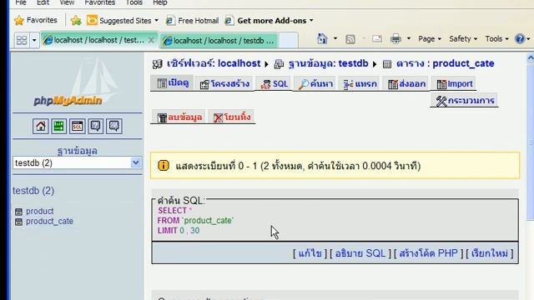Image resolution: width=534 pixels, height=300 pixels.
Task: Switch to second localhost testdb tab
Action: [x=219, y=41]
